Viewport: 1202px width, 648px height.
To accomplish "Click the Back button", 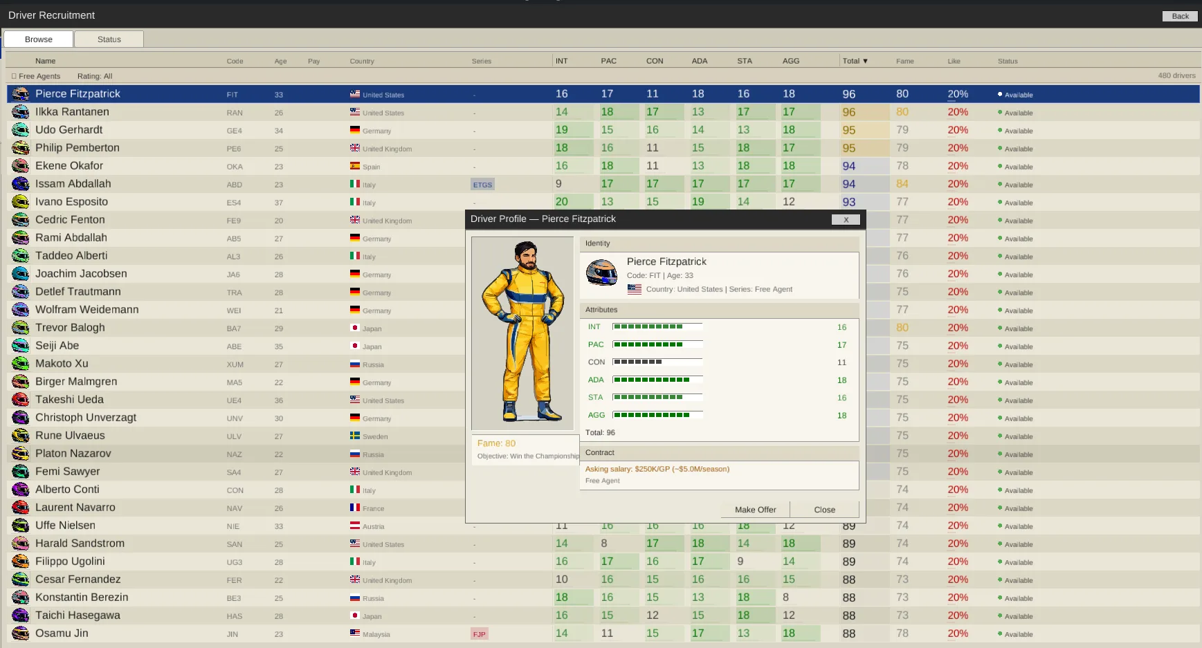I will pyautogui.click(x=1179, y=16).
